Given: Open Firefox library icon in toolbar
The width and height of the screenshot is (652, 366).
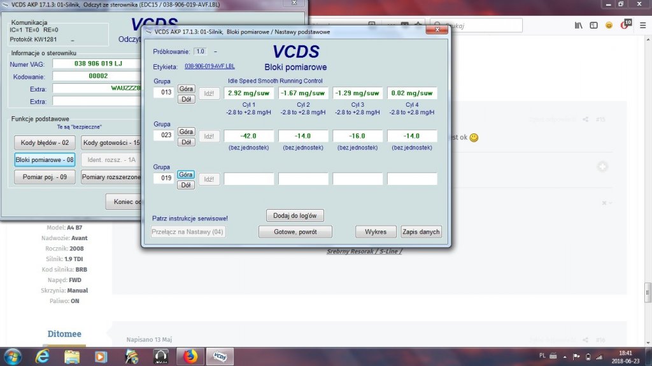Looking at the screenshot, I should pyautogui.click(x=578, y=25).
